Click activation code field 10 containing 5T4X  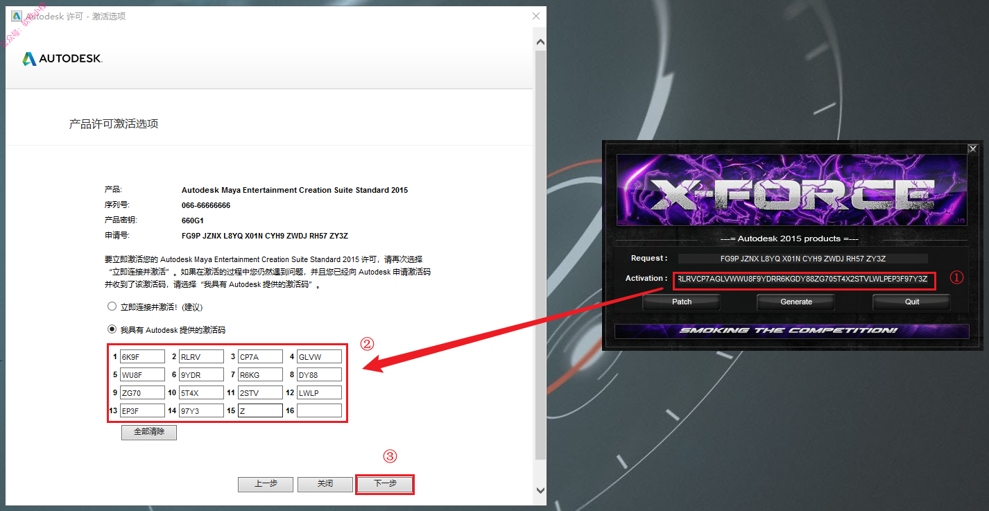pos(200,392)
